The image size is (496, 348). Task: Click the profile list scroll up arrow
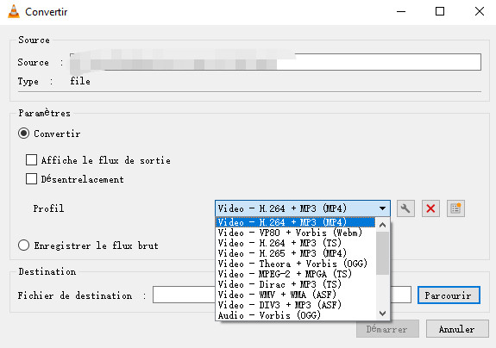click(382, 225)
